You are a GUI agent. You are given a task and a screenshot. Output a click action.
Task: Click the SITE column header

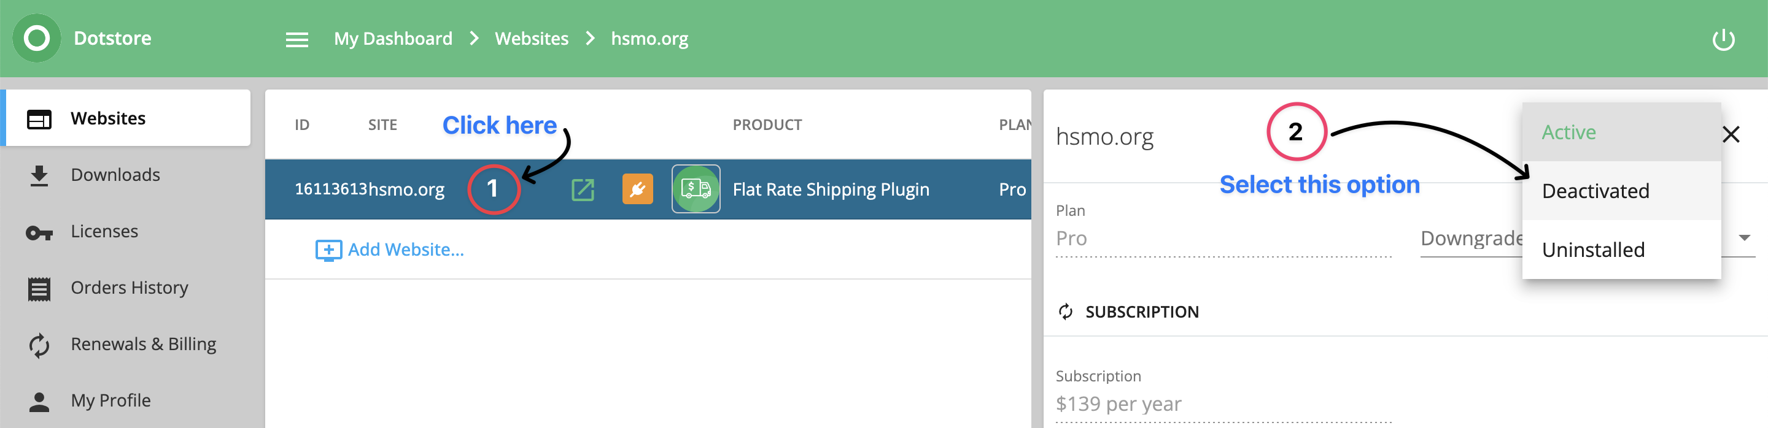point(382,125)
